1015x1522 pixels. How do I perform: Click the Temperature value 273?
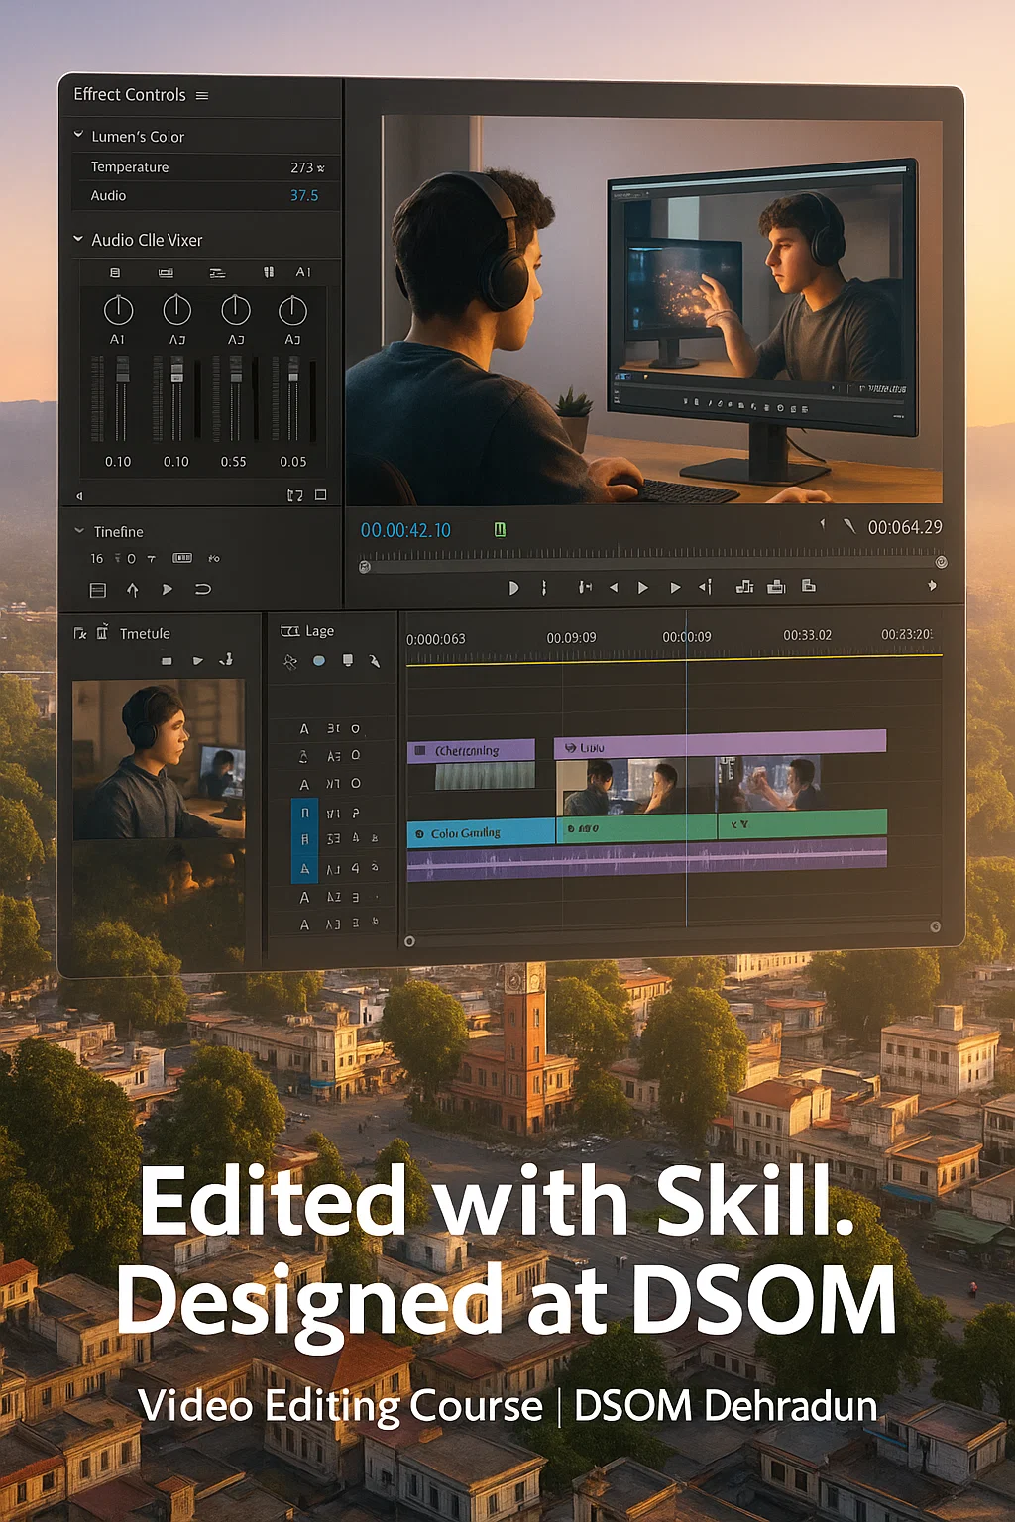coord(302,167)
